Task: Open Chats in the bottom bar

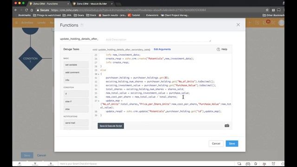Action: (19, 164)
